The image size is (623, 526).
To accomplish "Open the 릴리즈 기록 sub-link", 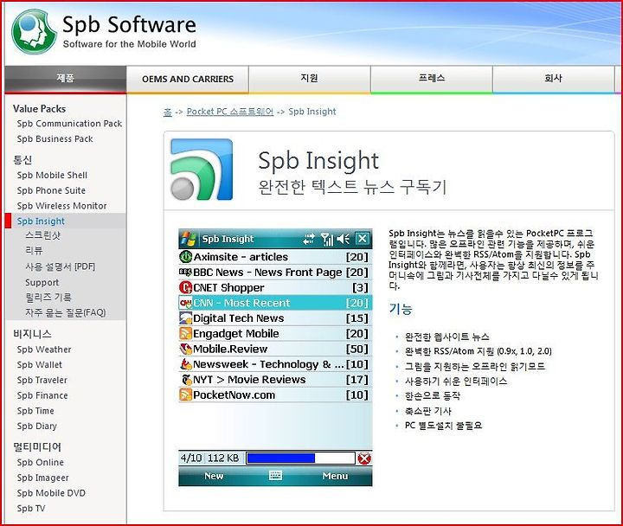I will [x=48, y=297].
